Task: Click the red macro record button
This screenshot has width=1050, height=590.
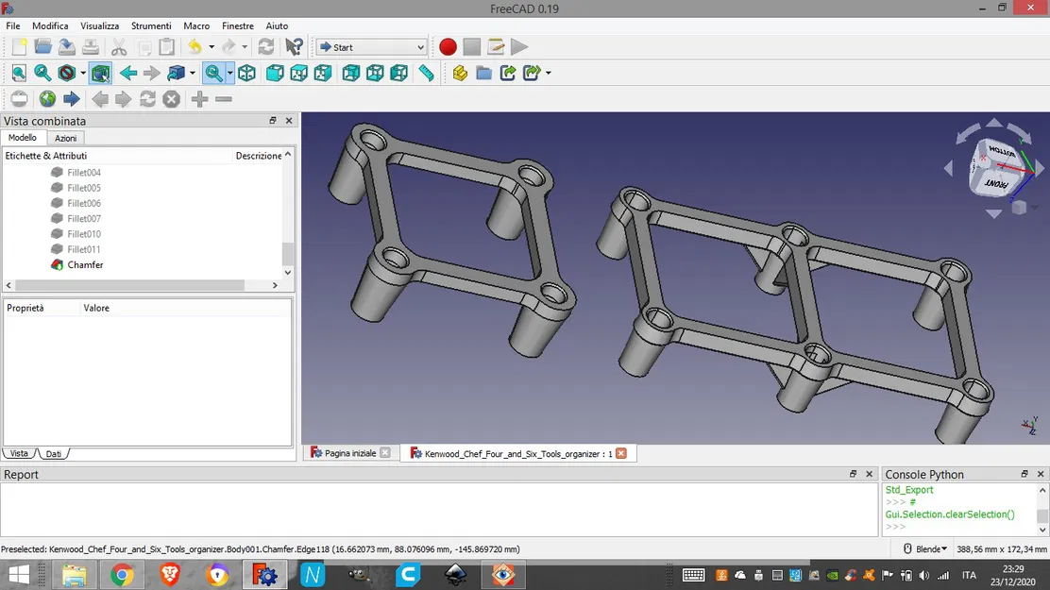Action: click(x=448, y=47)
